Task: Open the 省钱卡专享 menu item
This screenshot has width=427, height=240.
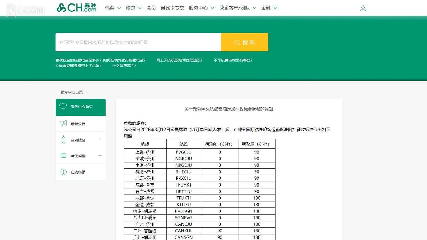Action: tap(172, 8)
